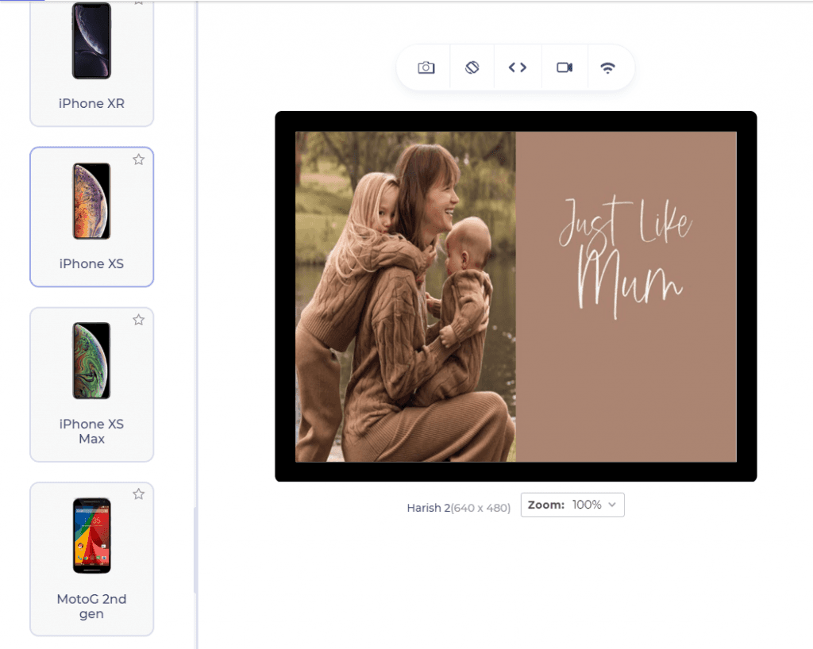The width and height of the screenshot is (813, 649).
Task: Choose the MotoG 2nd gen device card
Action: point(91,559)
